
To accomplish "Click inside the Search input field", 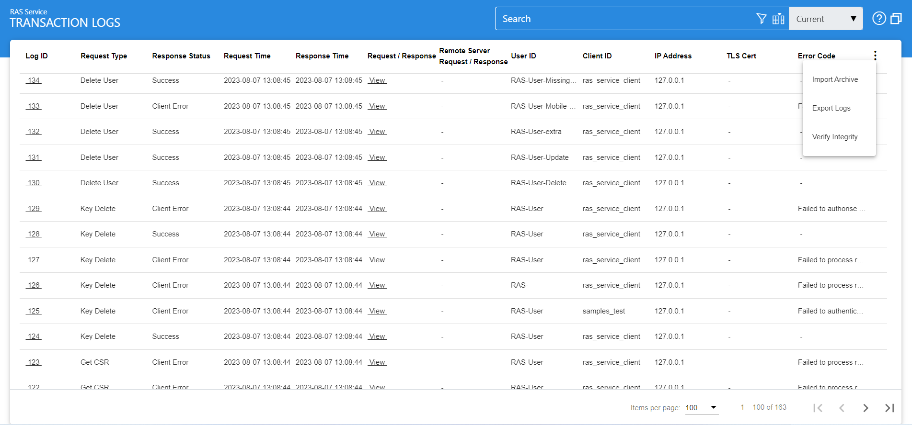I will (x=623, y=19).
